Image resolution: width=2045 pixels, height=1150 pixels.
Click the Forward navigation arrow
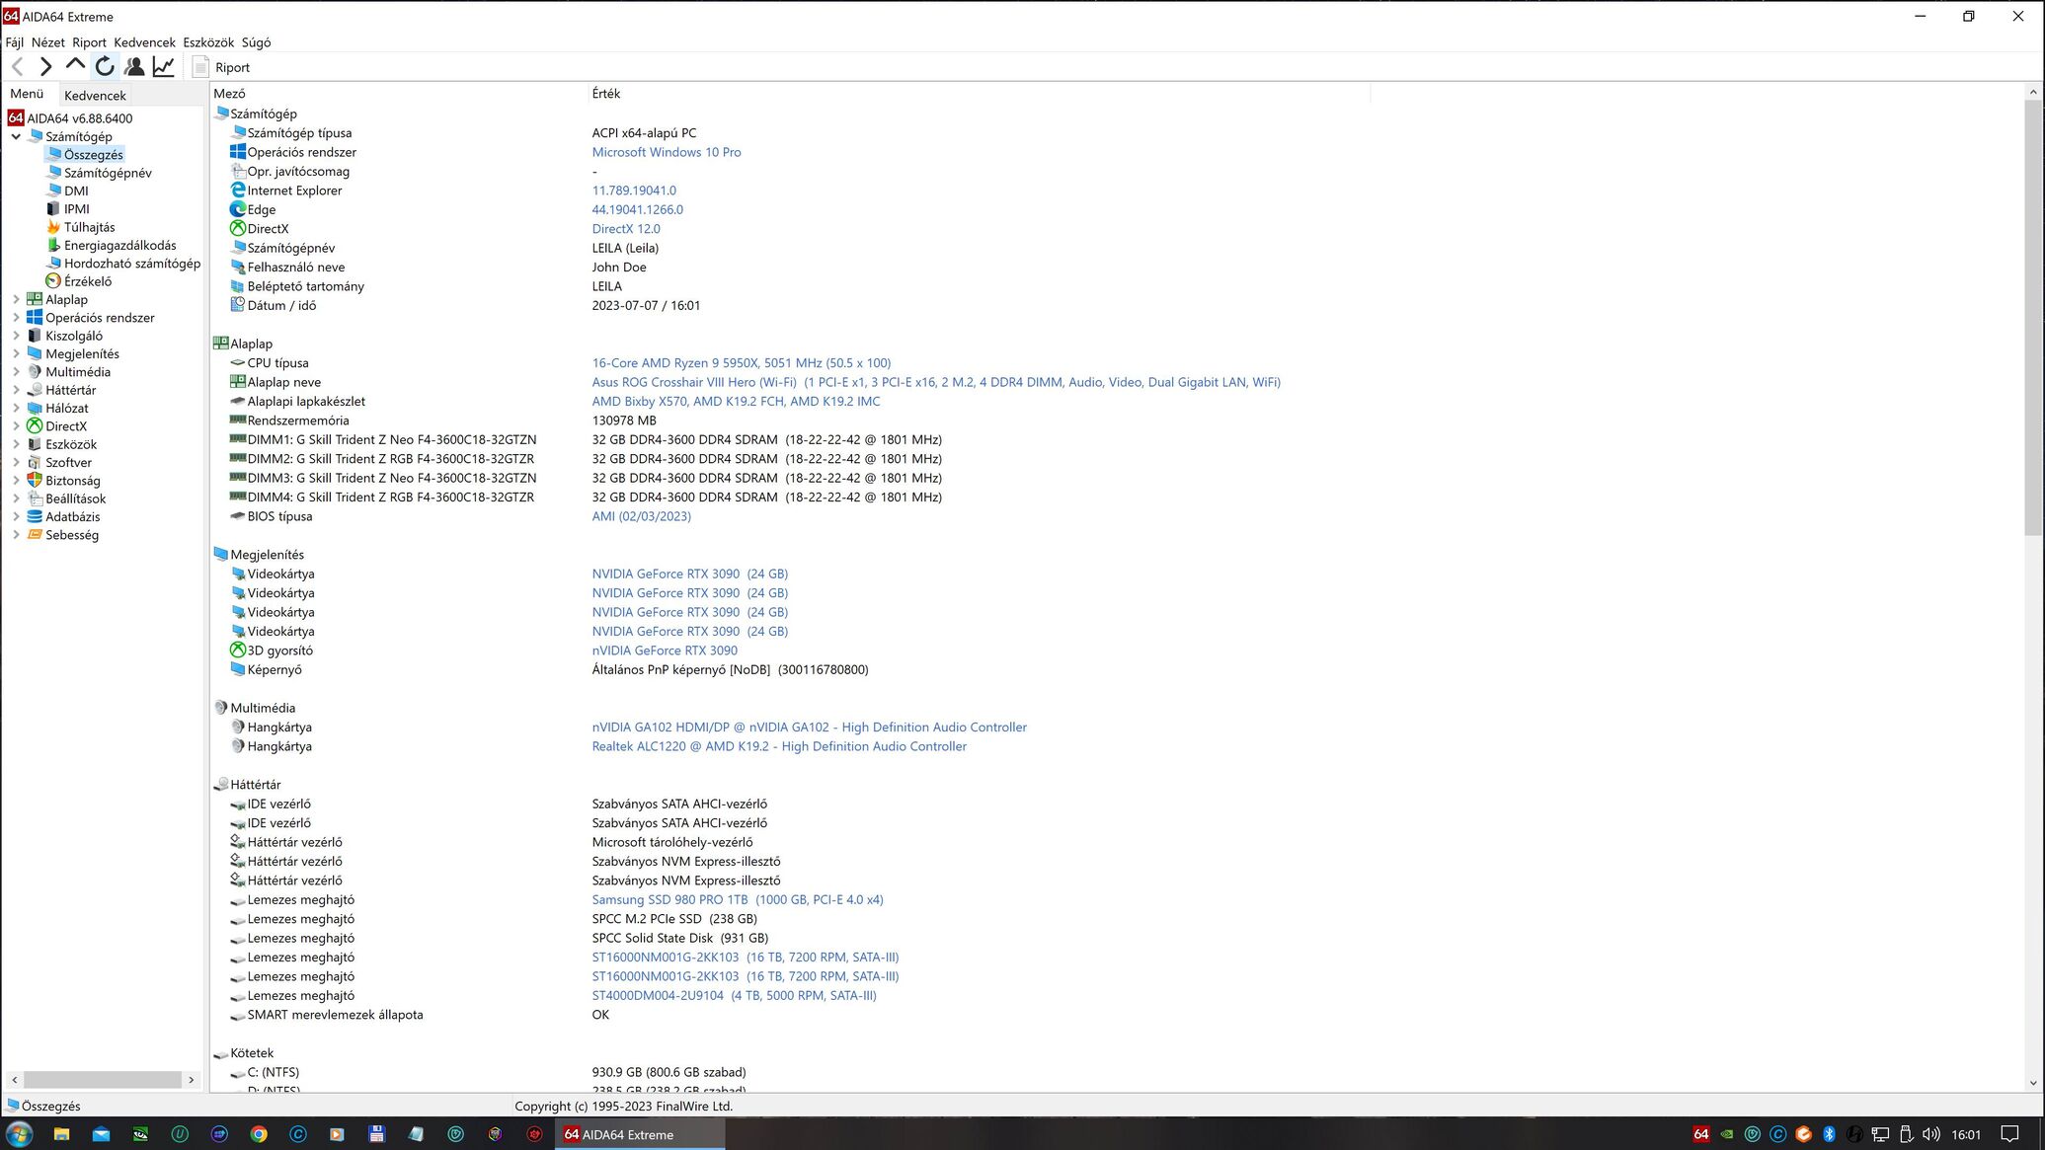click(45, 66)
